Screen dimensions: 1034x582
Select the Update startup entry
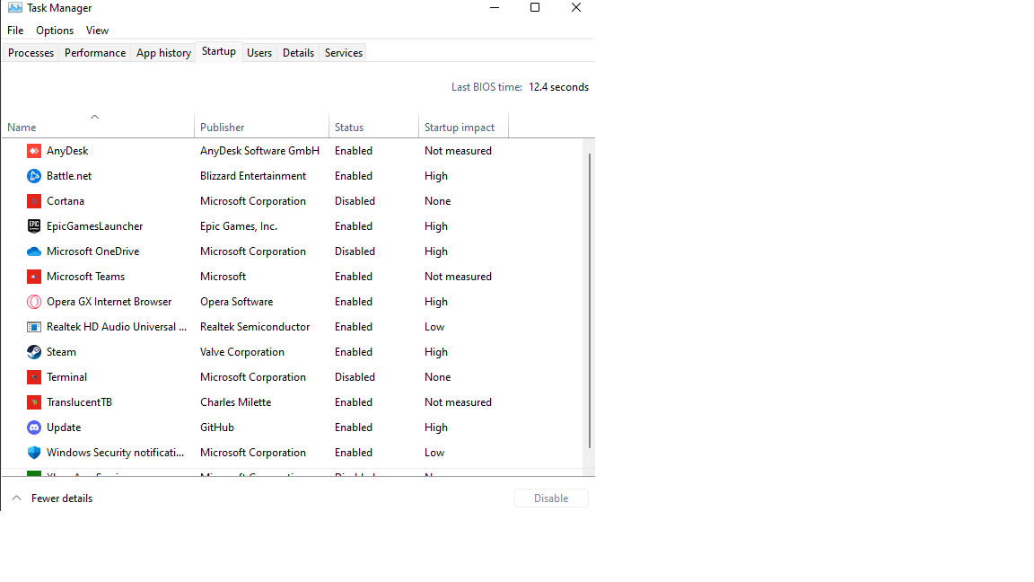pyautogui.click(x=293, y=428)
